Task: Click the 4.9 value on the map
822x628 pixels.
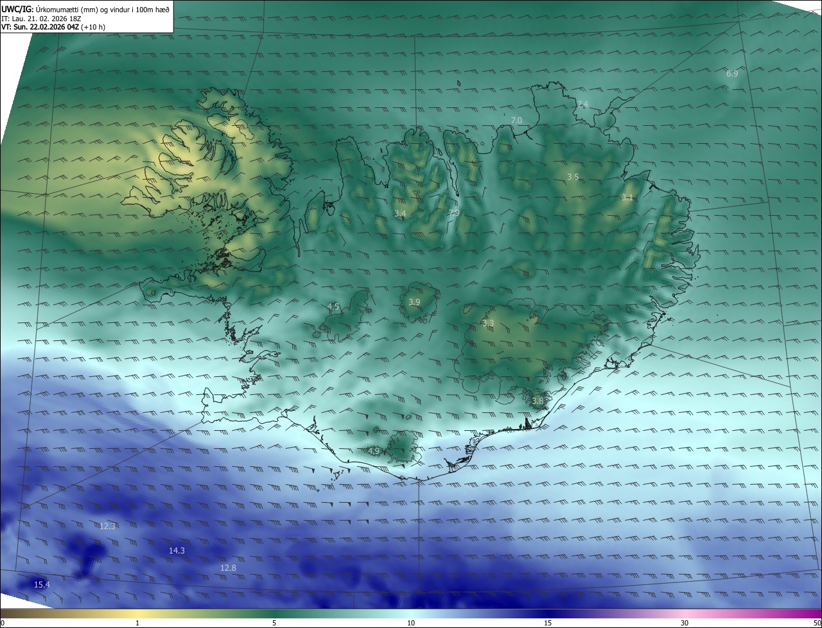Action: [x=374, y=451]
